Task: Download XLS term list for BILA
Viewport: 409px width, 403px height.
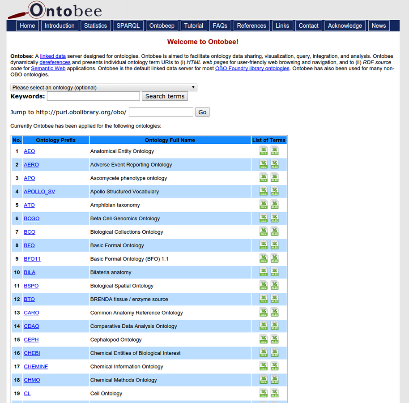Action: [264, 272]
